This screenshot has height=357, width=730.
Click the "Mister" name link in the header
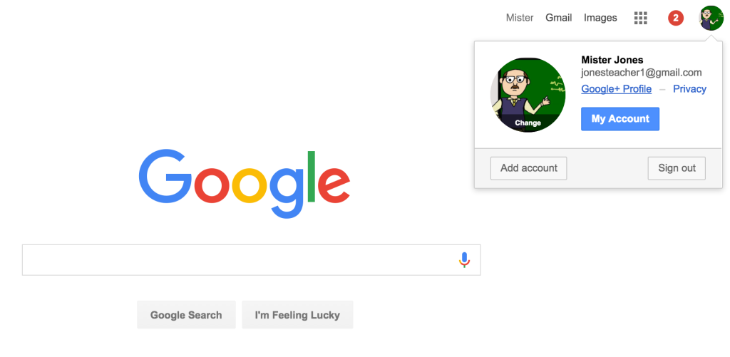point(520,18)
